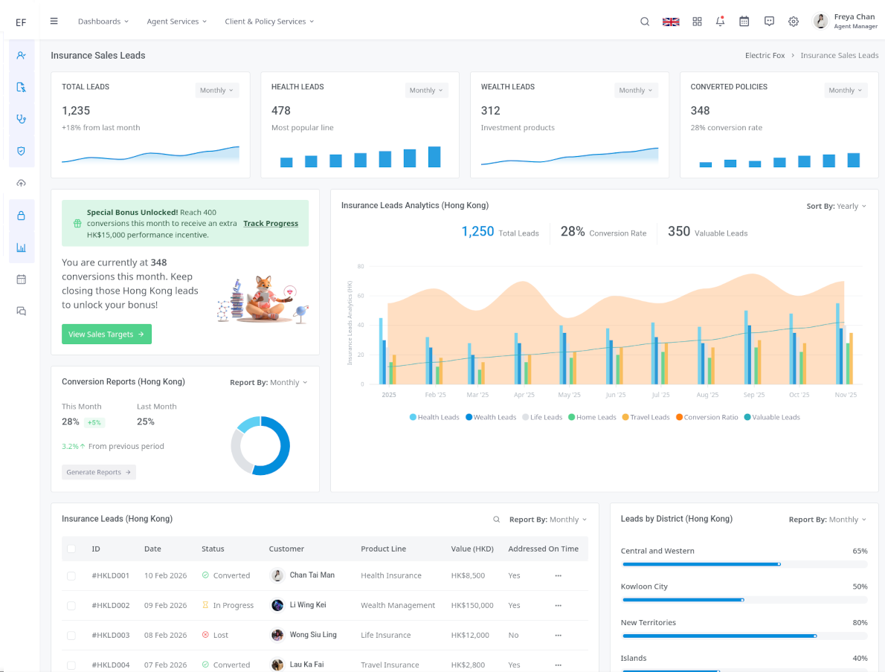Check the #HKLD001 row checkbox
885x672 pixels.
point(71,576)
